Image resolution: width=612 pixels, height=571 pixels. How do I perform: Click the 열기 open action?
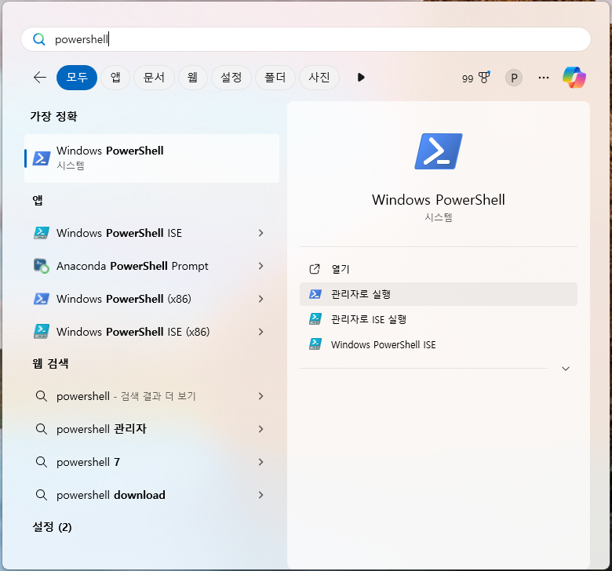pyautogui.click(x=439, y=269)
